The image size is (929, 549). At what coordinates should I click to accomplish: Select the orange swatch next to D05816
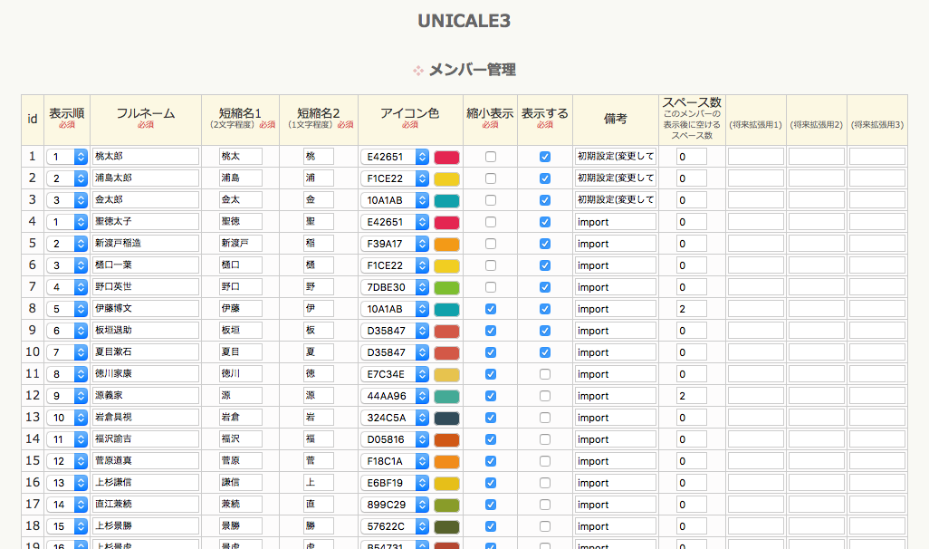click(447, 439)
